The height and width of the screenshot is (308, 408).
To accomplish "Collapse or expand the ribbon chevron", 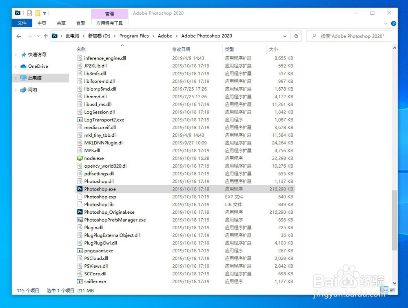I will click(x=386, y=23).
